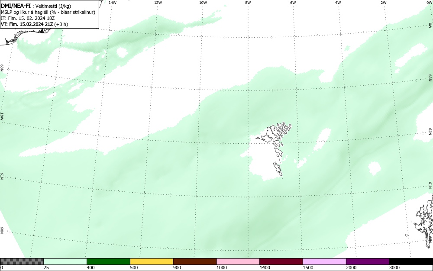This screenshot has height=271, width=433.
Task: Click the checkered 0–25 legend swatch
Action: pos(22,261)
